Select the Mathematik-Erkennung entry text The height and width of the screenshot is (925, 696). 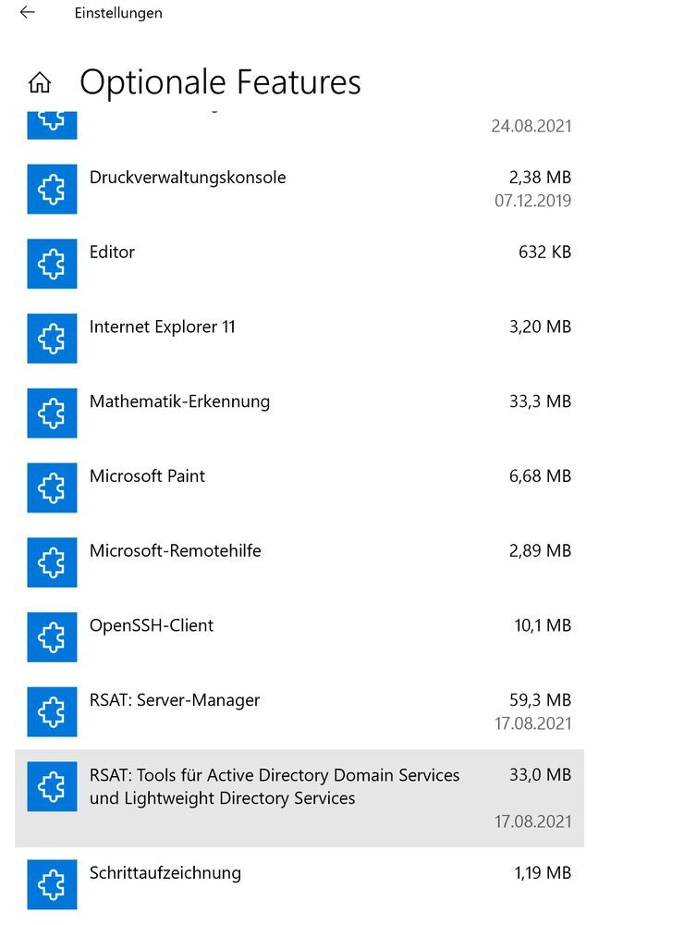click(x=179, y=401)
